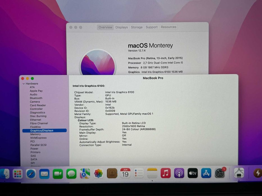This screenshot has width=262, height=196.
Task: Select Memory in the Hardware list
Action: (35, 134)
